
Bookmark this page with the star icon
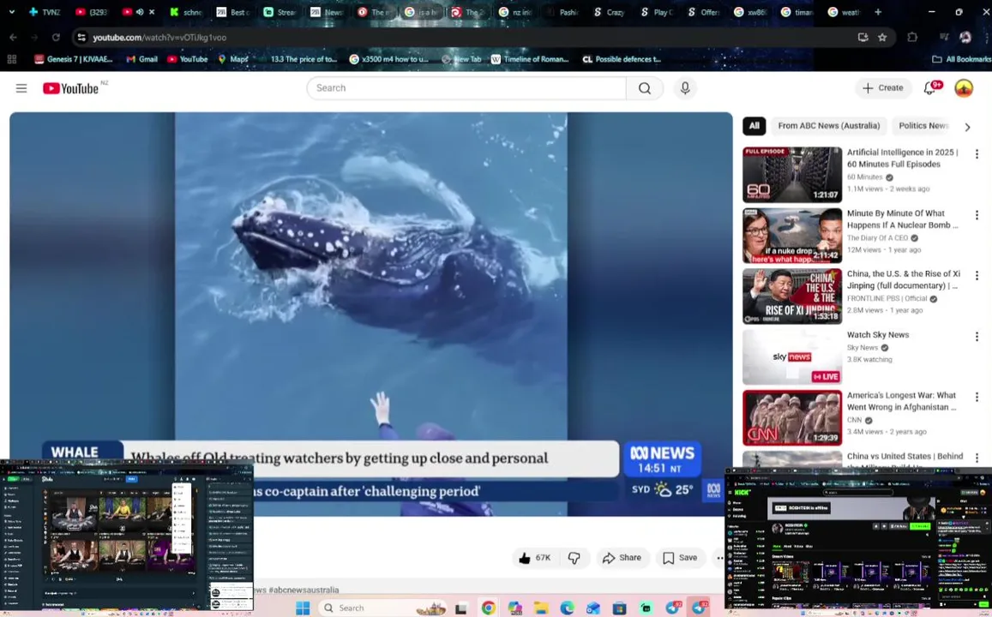tap(882, 38)
